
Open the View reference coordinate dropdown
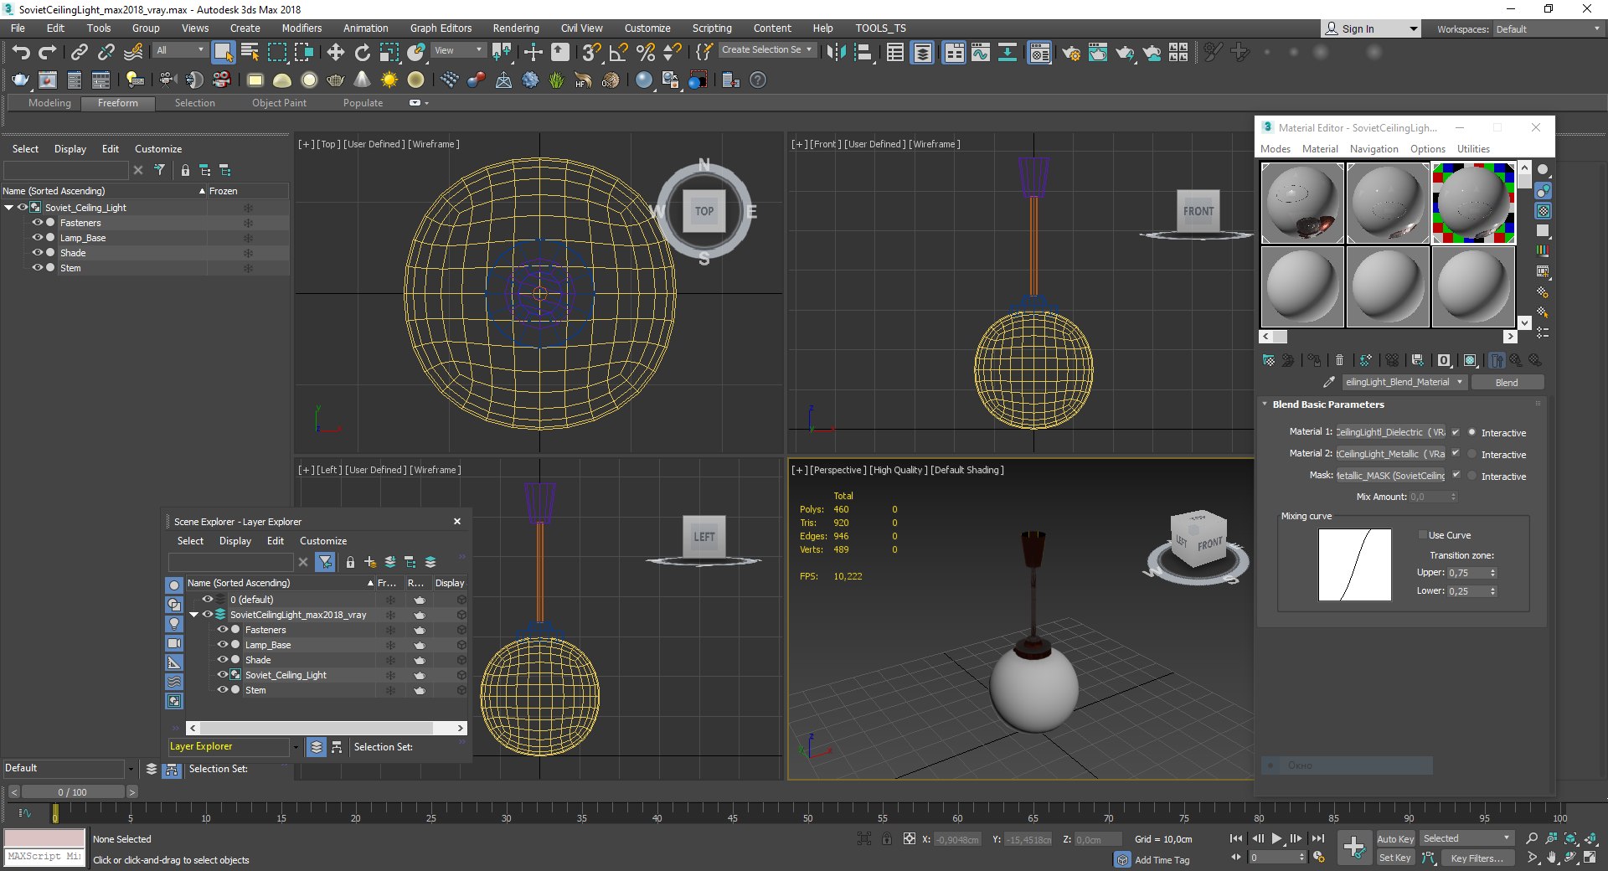tap(458, 50)
